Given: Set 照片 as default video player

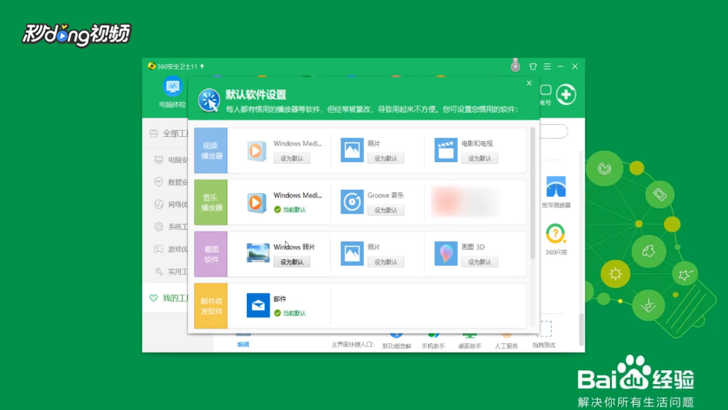Looking at the screenshot, I should point(386,159).
